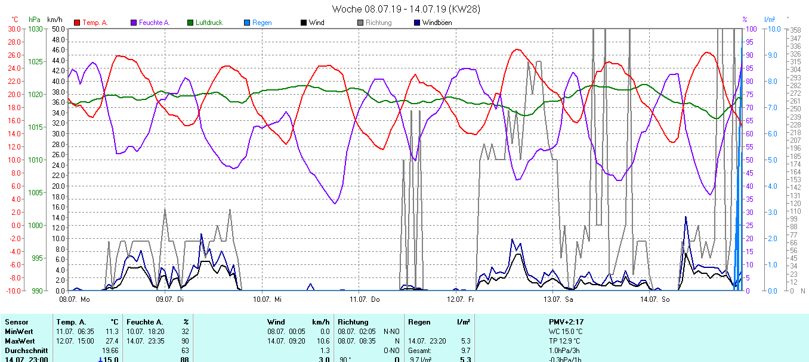Click the Durchschnitt row label
This screenshot has height=362, width=809.
click(24, 351)
